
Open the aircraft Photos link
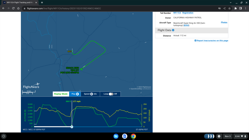224,22
